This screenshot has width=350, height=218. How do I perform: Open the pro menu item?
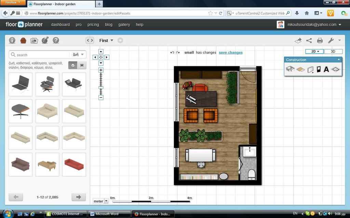point(79,25)
